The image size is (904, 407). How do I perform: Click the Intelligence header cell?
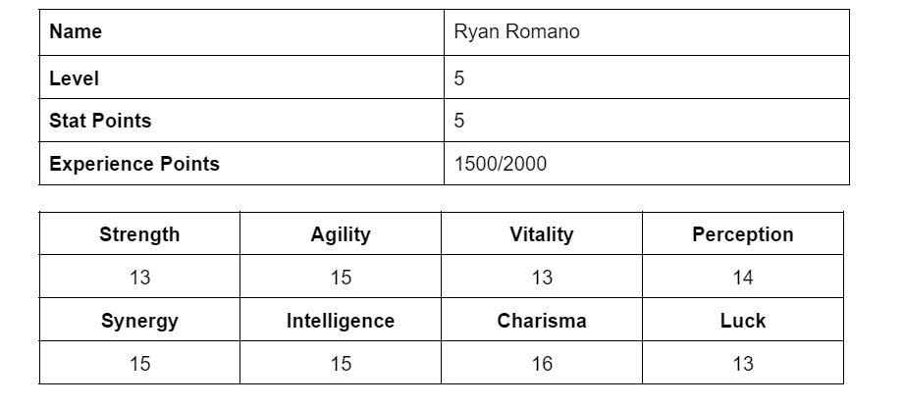click(341, 320)
